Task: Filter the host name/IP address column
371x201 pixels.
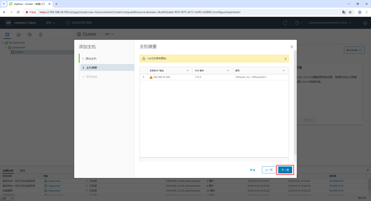Action: tap(187, 71)
